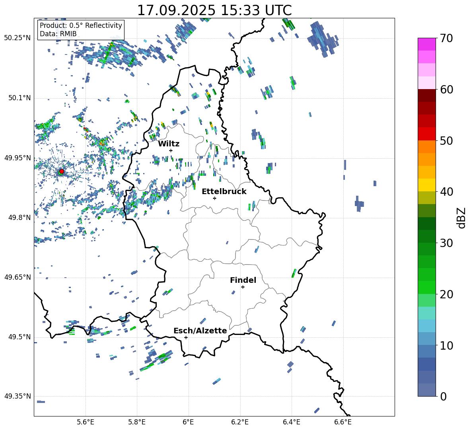Screen dimensions: 471x430
Task: Click the Data: RMIB text
Action: click(x=58, y=34)
